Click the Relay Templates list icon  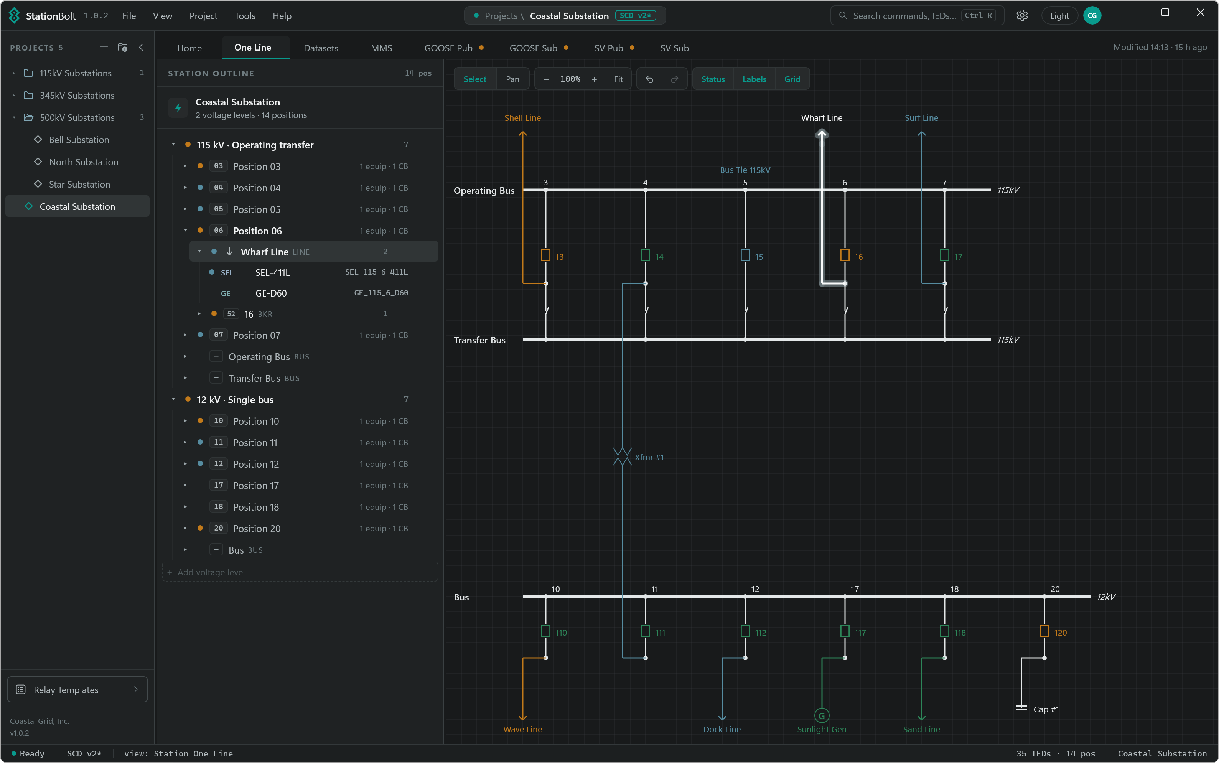coord(21,689)
